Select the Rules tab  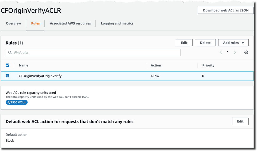(x=35, y=23)
